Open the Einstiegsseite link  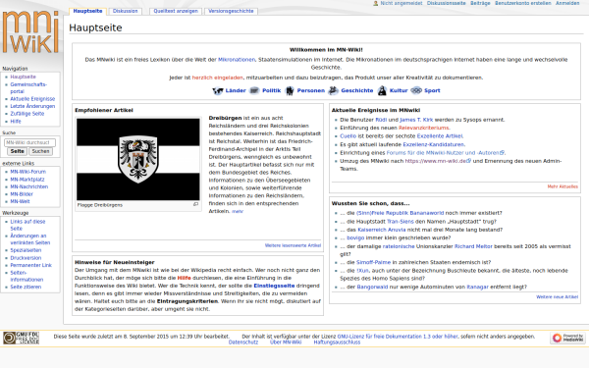tap(274, 286)
